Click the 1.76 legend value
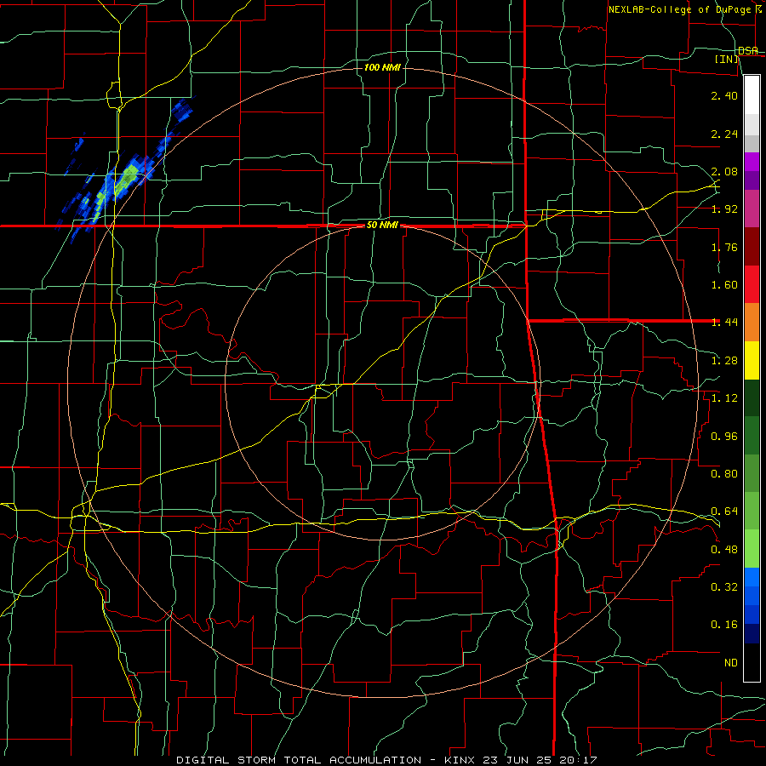The width and height of the screenshot is (766, 766). click(724, 247)
